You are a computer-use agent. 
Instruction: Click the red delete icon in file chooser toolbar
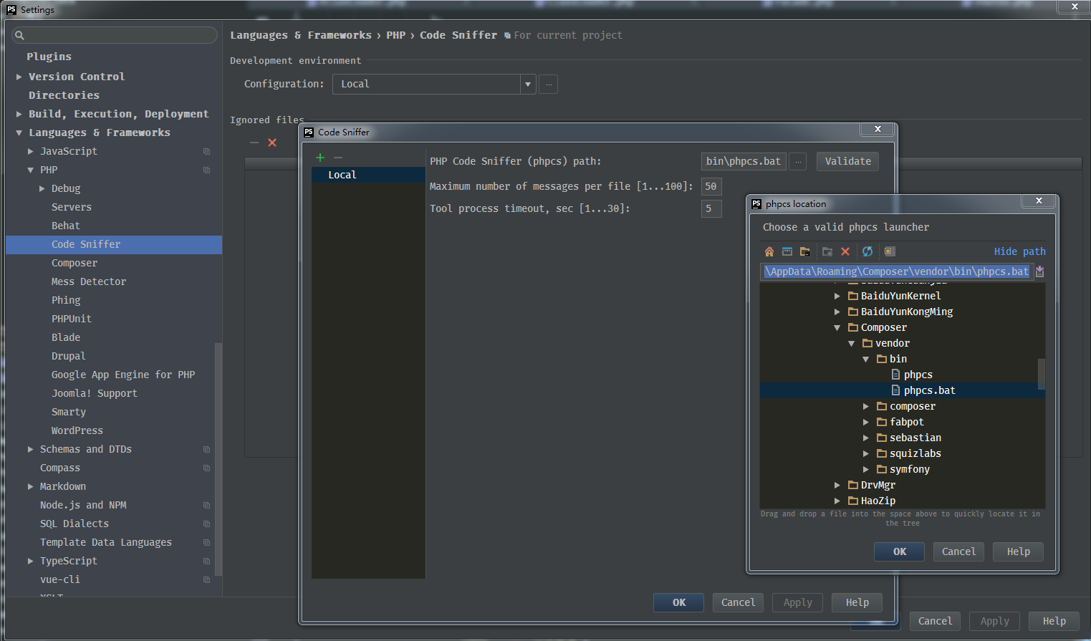845,251
